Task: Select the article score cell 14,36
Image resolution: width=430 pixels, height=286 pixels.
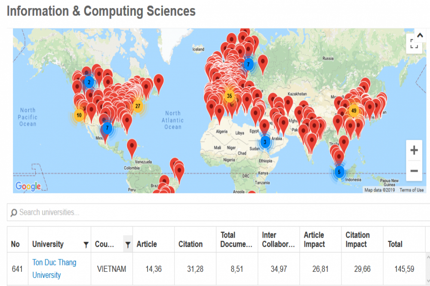Action: click(154, 269)
